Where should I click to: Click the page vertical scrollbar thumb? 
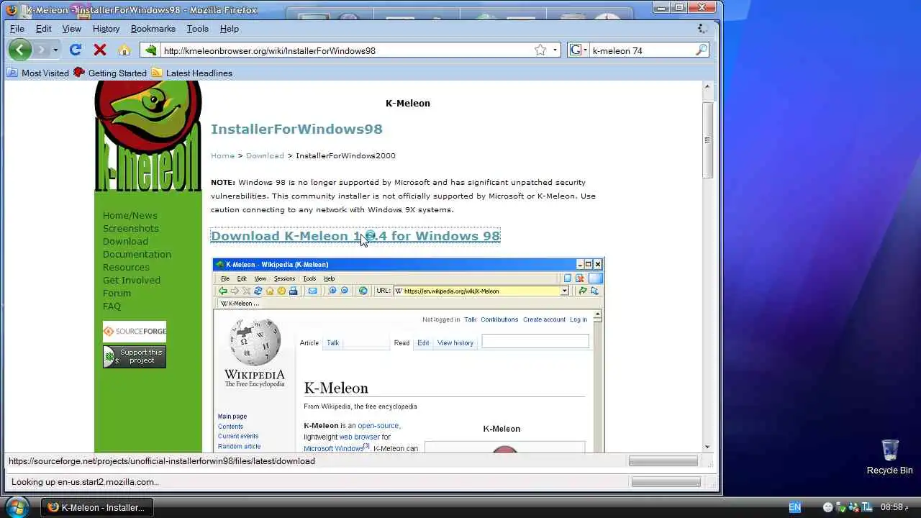(707, 140)
